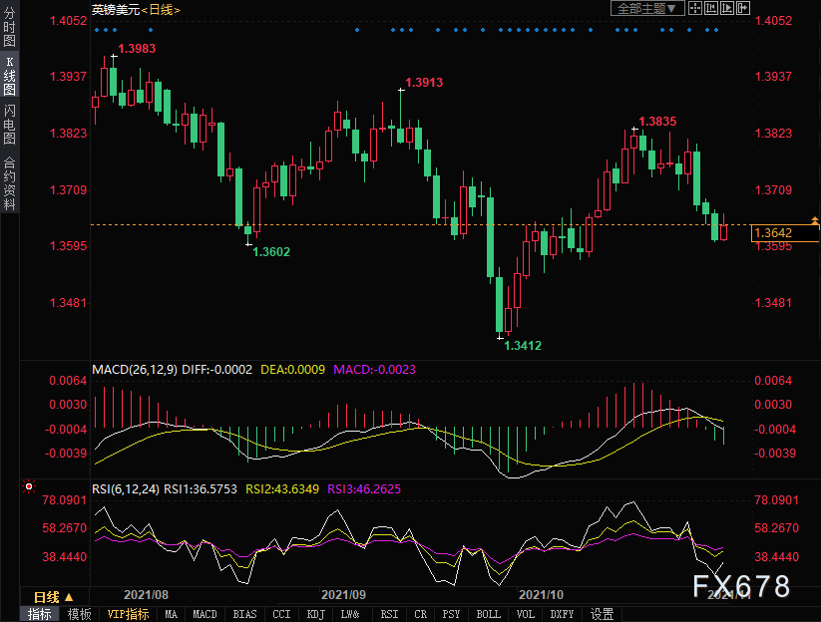
Task: Click the chart range measure icon
Action: (710, 8)
